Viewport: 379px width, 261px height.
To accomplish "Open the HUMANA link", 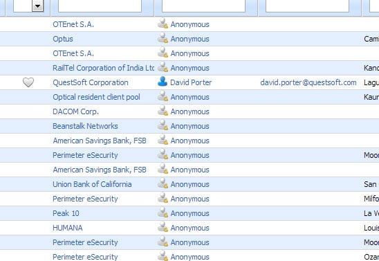I will (68, 228).
